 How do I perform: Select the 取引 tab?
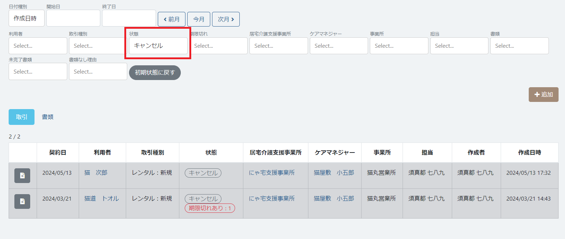[x=22, y=117]
